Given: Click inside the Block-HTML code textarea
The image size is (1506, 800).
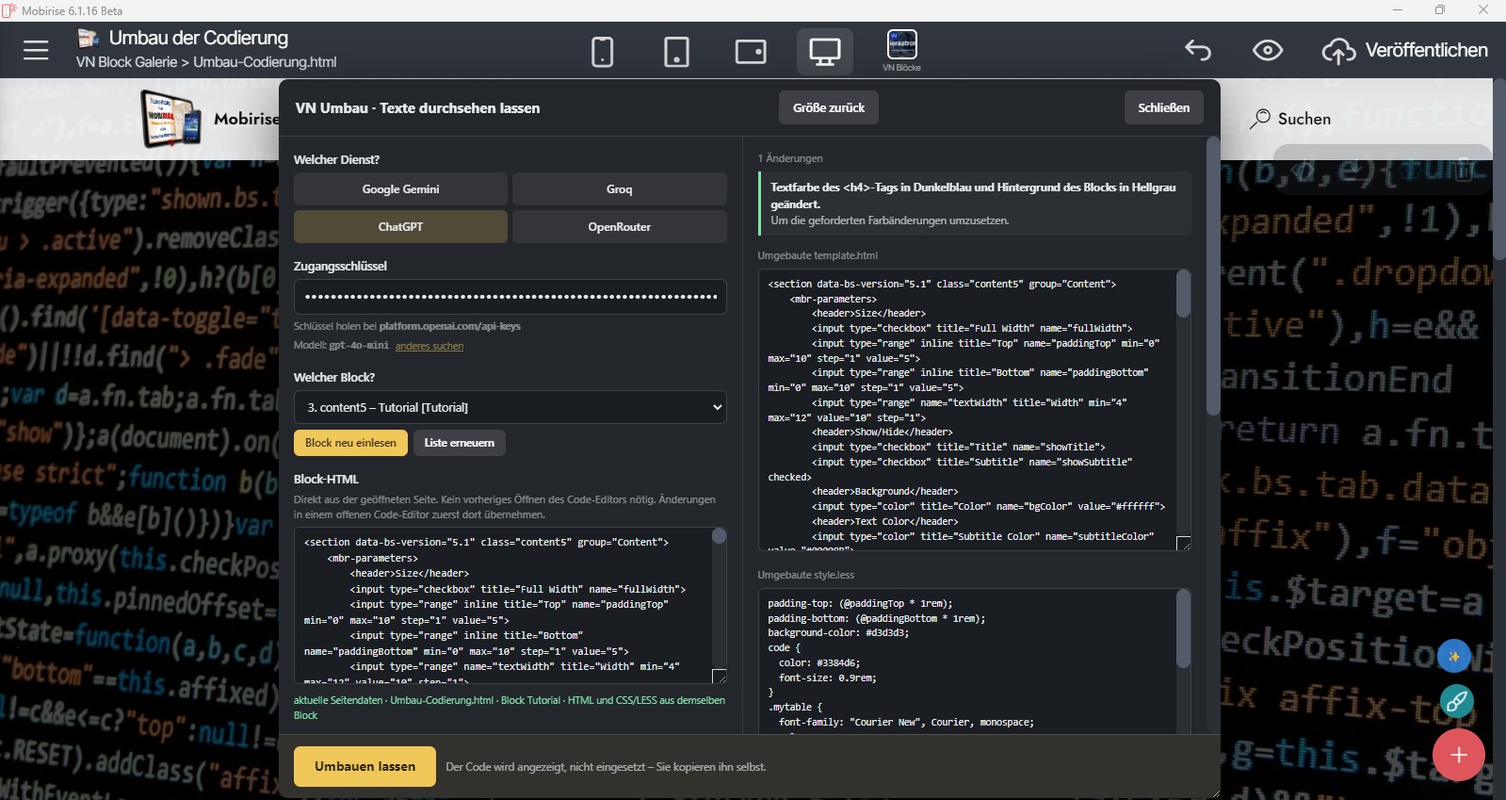Looking at the screenshot, I should pyautogui.click(x=504, y=605).
